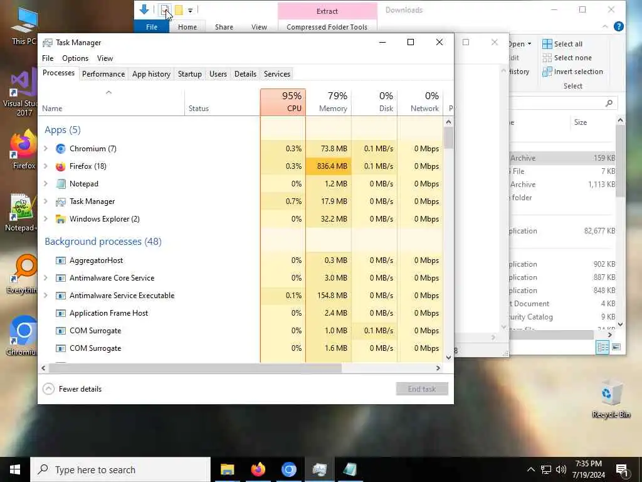Open File Explorer from the taskbar
642x482 pixels.
[x=227, y=469]
